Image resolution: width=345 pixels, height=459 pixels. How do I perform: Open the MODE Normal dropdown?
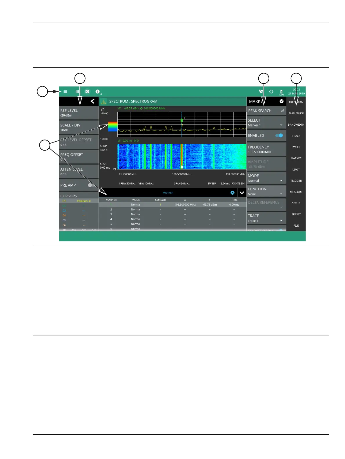[266, 178]
